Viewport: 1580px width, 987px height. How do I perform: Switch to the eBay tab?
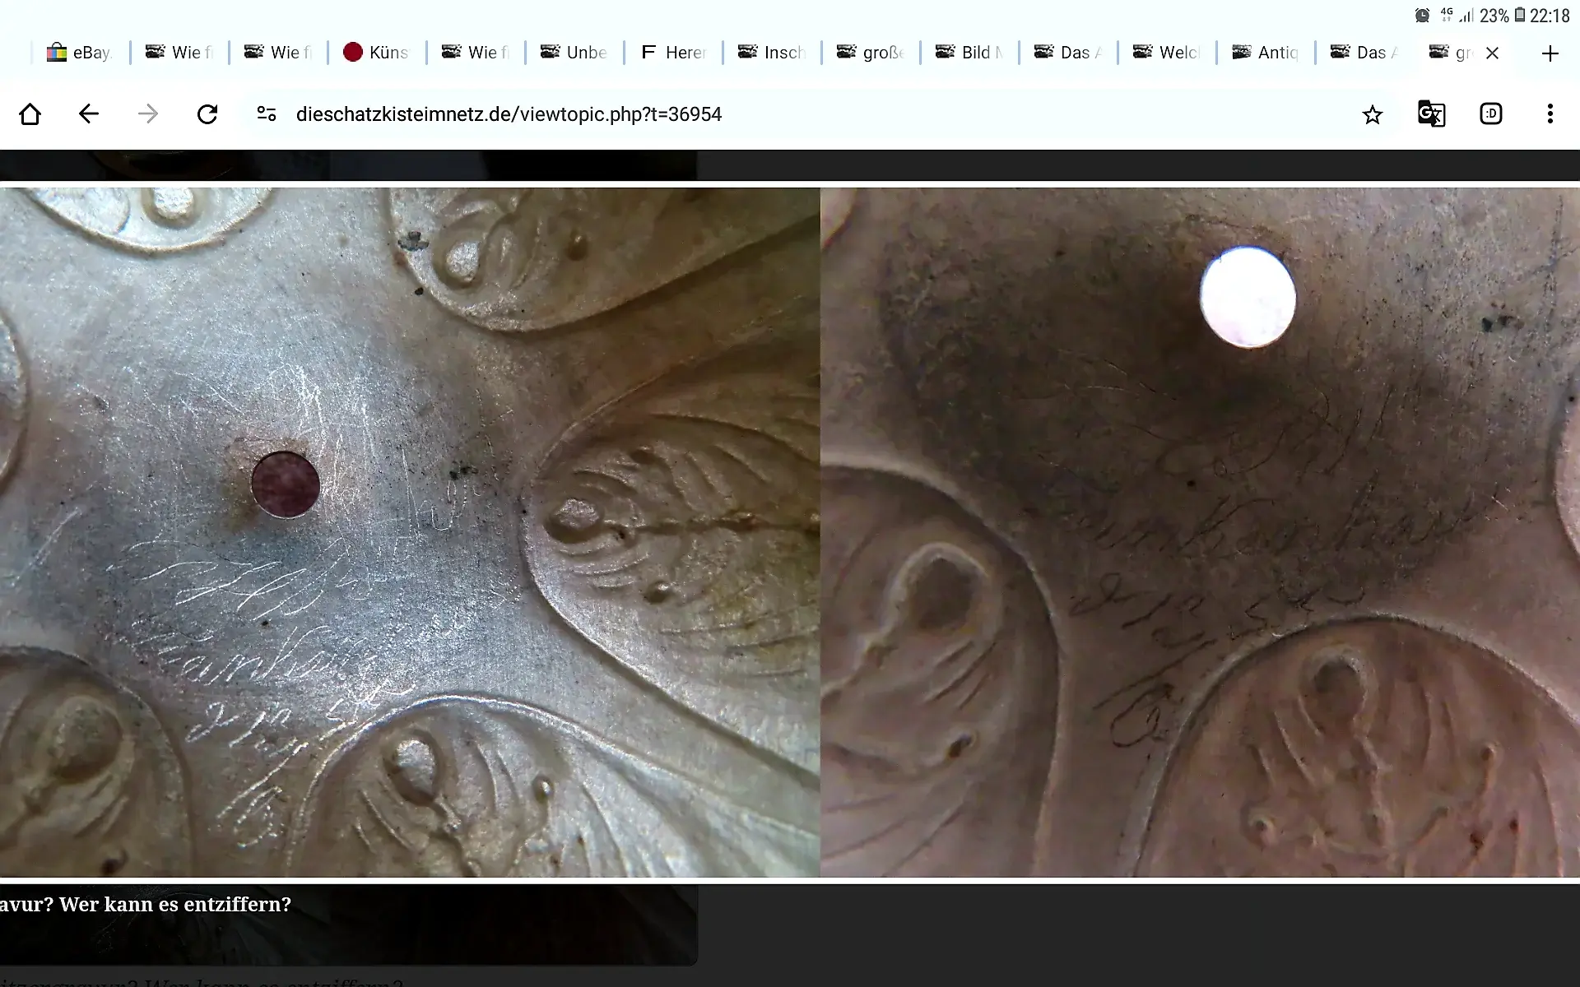coord(80,53)
